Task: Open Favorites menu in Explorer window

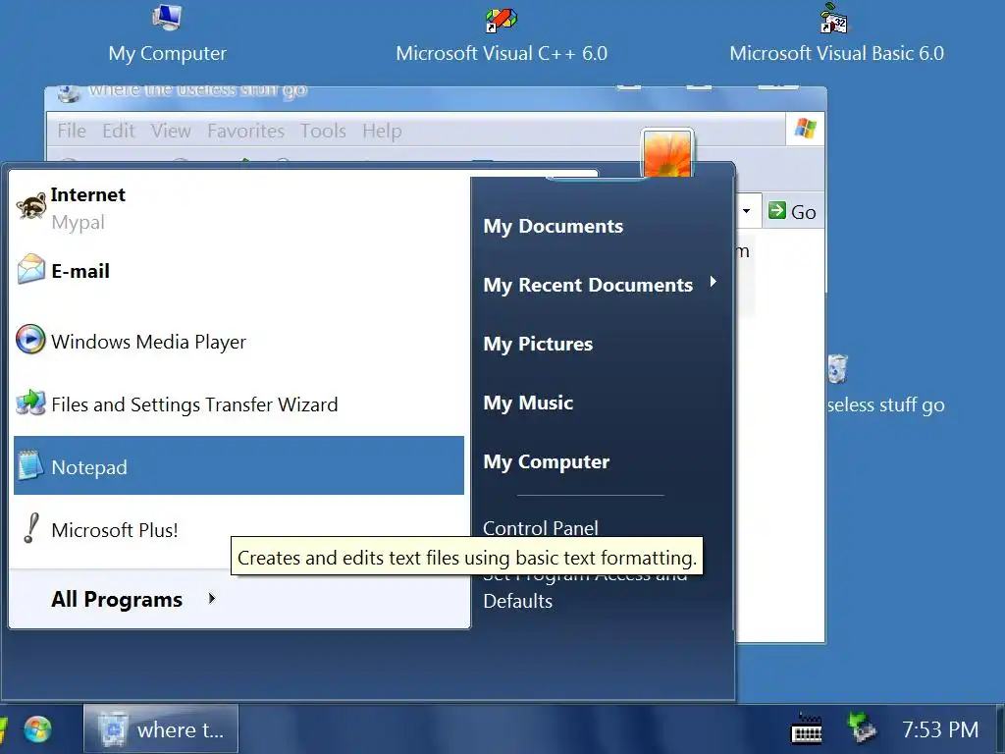Action: click(245, 131)
